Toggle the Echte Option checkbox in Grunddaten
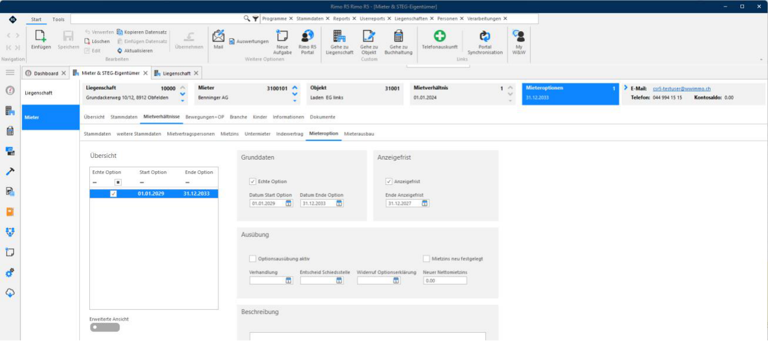 pyautogui.click(x=252, y=181)
